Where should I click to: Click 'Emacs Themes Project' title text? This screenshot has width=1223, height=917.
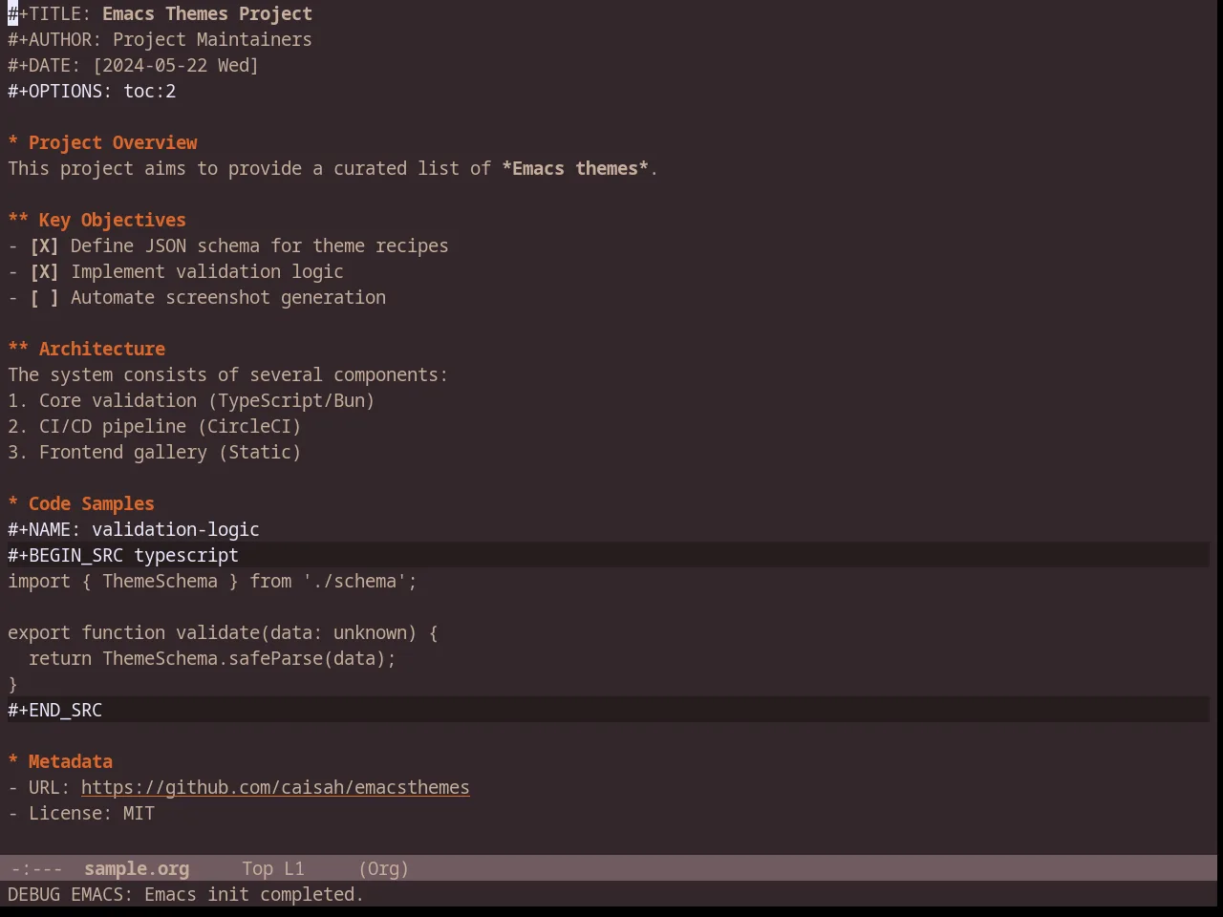pos(207,13)
